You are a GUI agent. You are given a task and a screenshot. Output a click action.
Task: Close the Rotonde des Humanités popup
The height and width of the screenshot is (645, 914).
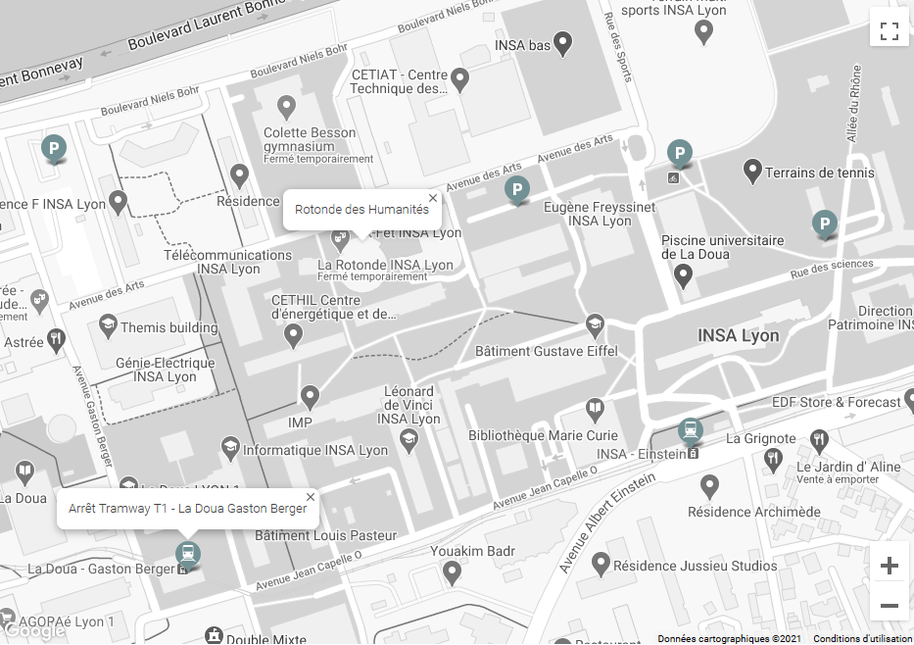click(x=433, y=198)
